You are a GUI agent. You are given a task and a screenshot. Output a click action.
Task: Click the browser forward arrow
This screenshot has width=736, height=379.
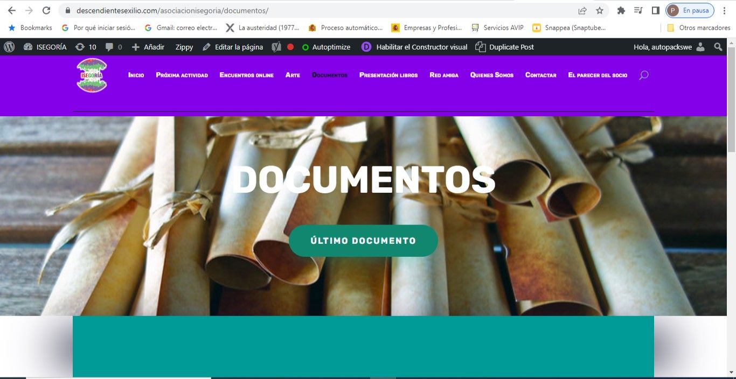pyautogui.click(x=29, y=10)
